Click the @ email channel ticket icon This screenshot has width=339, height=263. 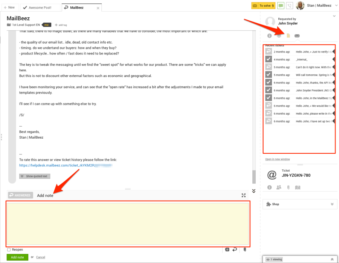click(x=272, y=175)
